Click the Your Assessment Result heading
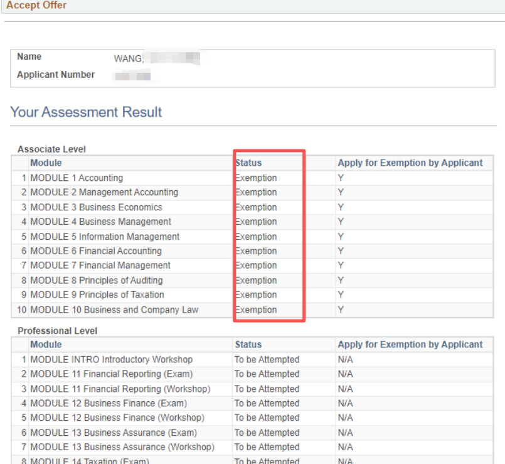 pyautogui.click(x=86, y=112)
